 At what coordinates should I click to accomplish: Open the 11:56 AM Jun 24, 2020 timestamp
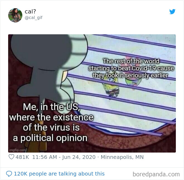point(64,157)
